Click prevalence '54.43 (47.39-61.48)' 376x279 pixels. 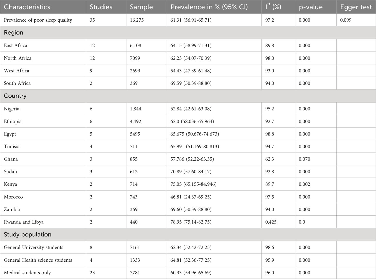coord(191,71)
